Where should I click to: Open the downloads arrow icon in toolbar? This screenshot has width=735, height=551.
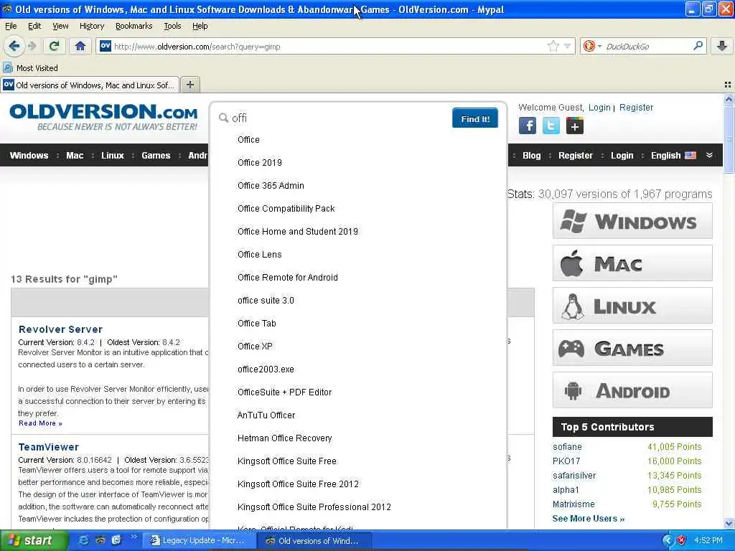(722, 46)
